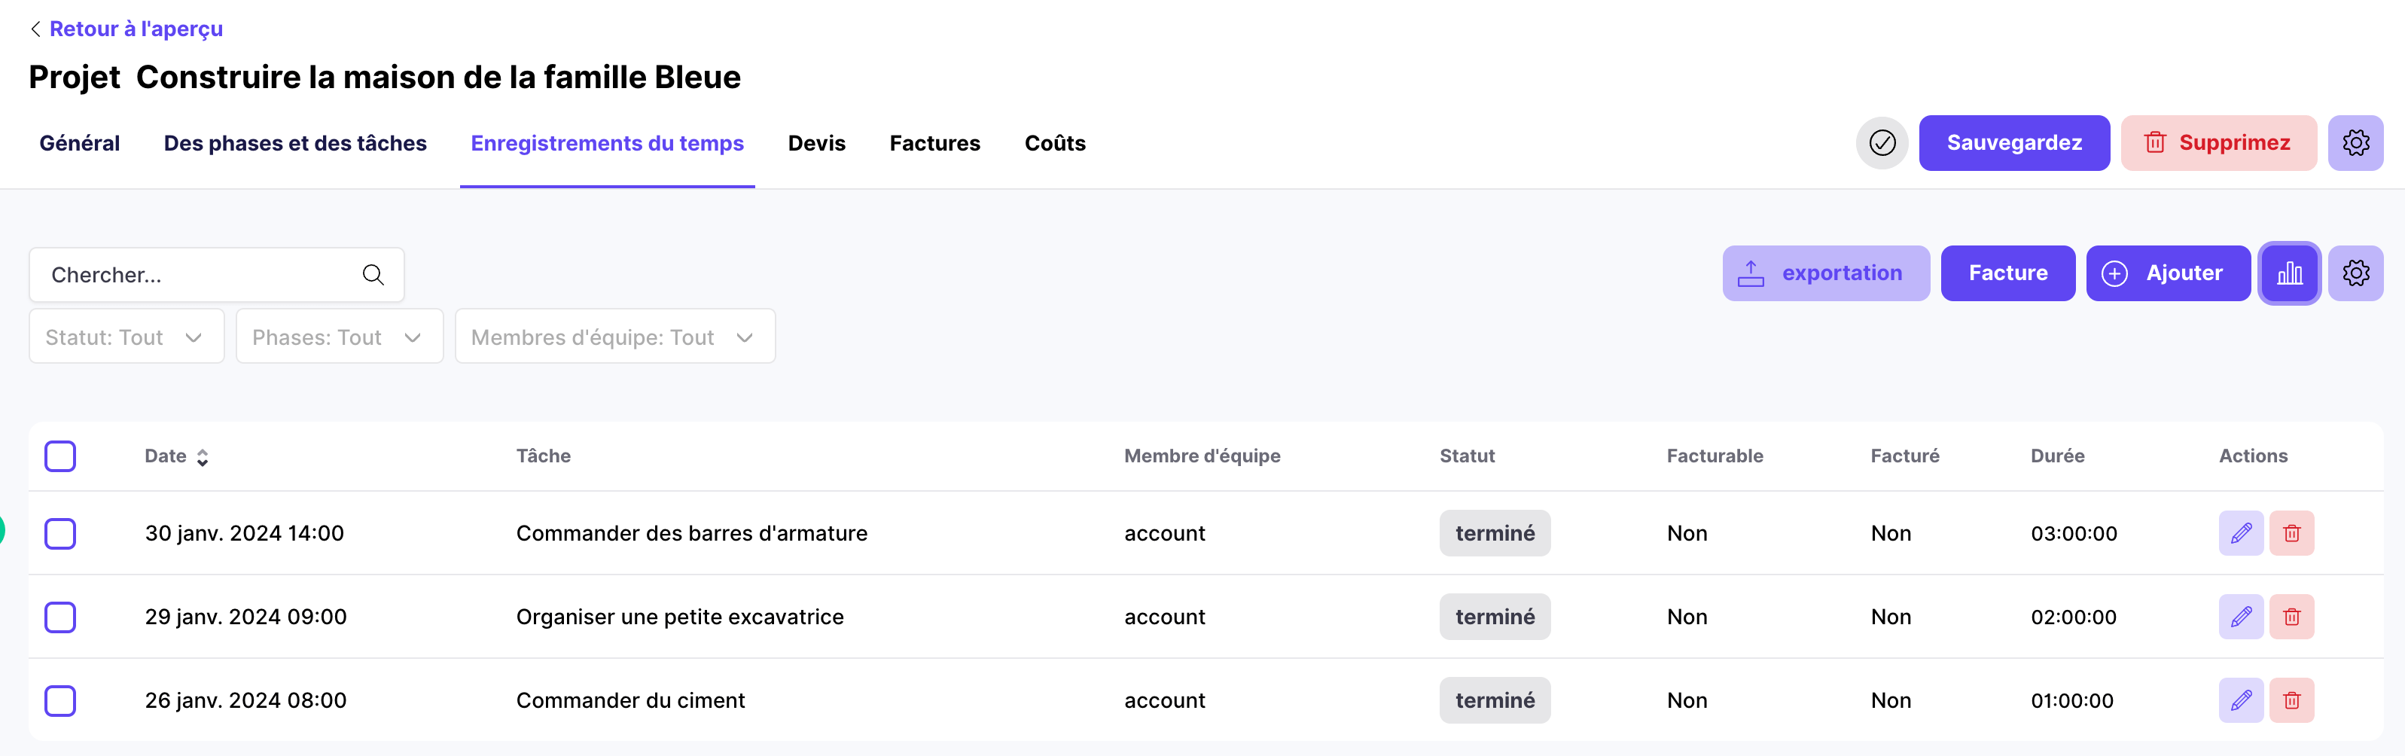Open the Statut: Tout filter dropdown
The image size is (2405, 756).
[126, 337]
